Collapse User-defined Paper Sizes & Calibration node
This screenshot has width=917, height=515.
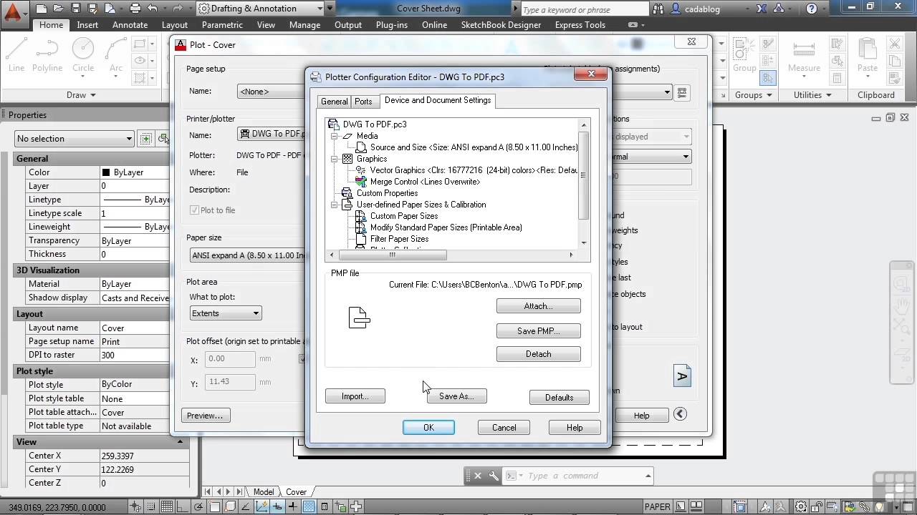(334, 205)
